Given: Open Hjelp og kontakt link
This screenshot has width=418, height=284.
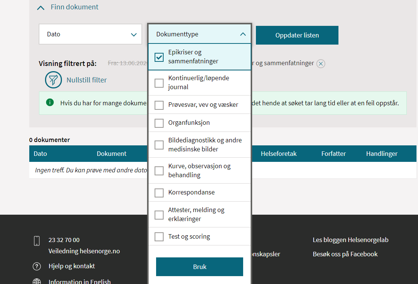Looking at the screenshot, I should click(72, 266).
